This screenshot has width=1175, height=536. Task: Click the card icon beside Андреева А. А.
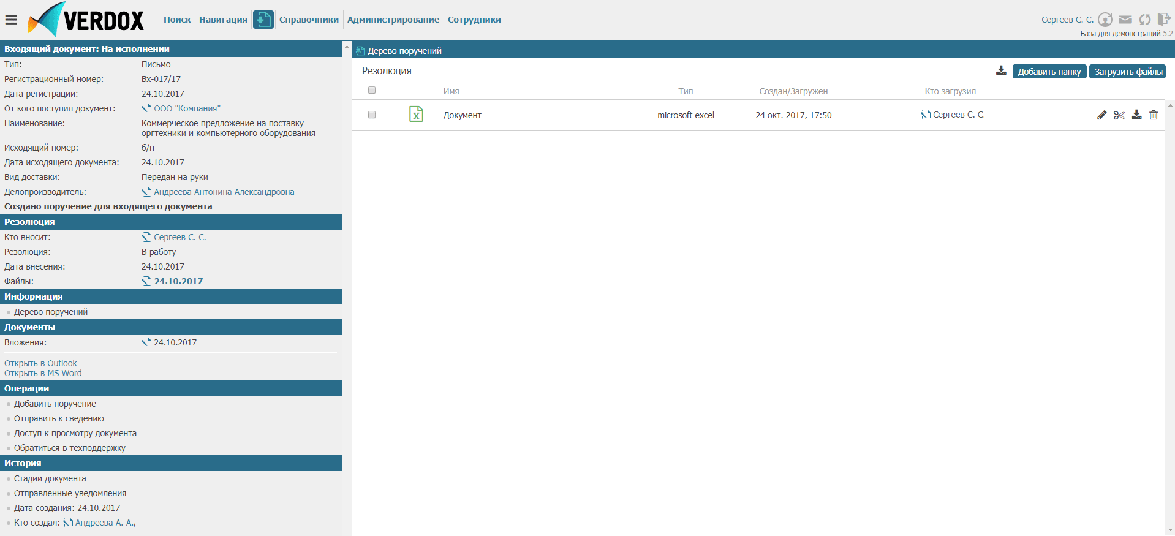coord(68,523)
